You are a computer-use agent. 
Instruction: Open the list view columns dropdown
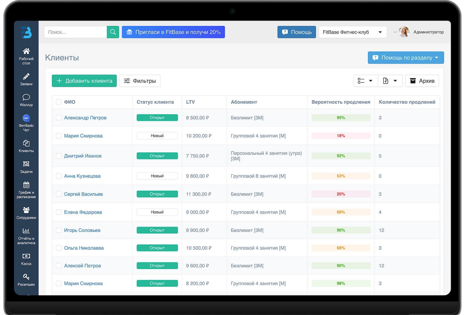click(365, 81)
